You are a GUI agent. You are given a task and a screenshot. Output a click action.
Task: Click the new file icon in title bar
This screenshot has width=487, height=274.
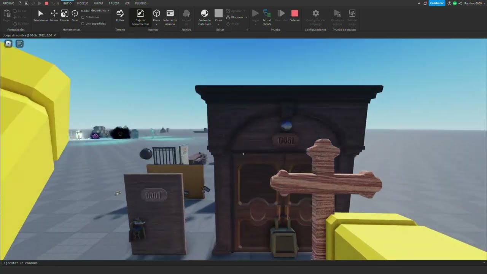[x=20, y=3]
